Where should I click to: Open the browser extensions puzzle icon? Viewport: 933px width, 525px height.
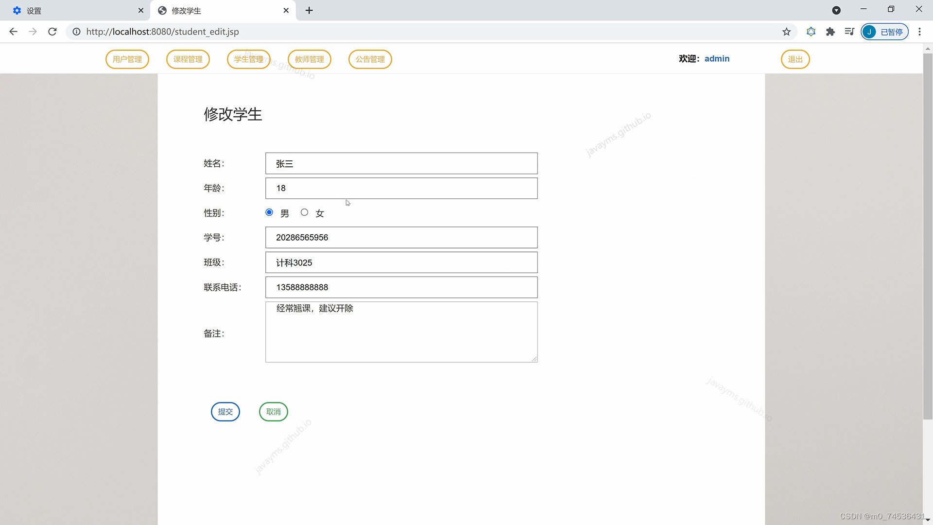point(830,32)
